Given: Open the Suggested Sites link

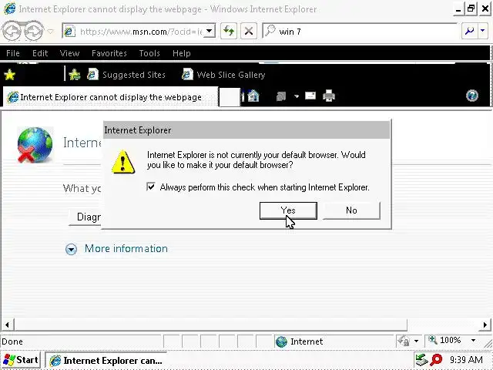Looking at the screenshot, I should (x=126, y=75).
